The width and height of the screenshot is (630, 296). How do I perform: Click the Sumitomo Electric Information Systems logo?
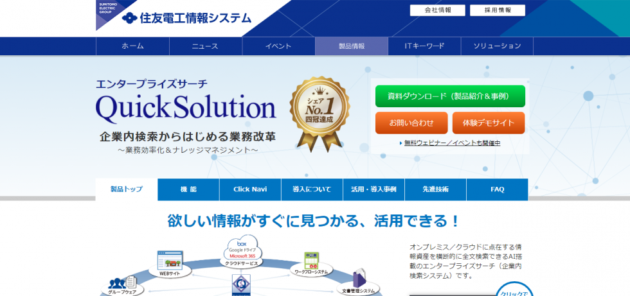tap(186, 18)
